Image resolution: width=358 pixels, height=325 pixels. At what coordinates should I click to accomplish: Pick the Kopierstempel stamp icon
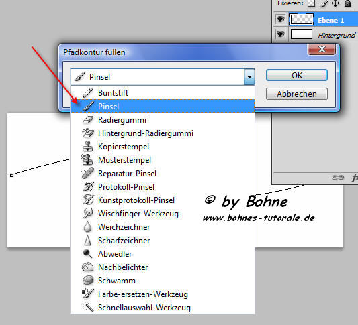point(88,147)
